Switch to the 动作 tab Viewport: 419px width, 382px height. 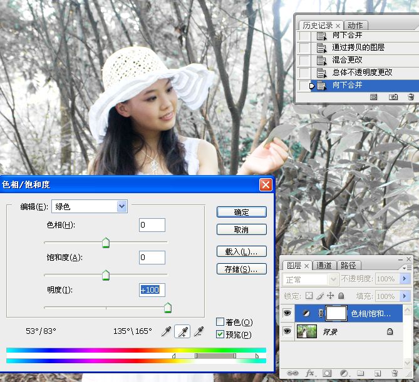tap(355, 26)
